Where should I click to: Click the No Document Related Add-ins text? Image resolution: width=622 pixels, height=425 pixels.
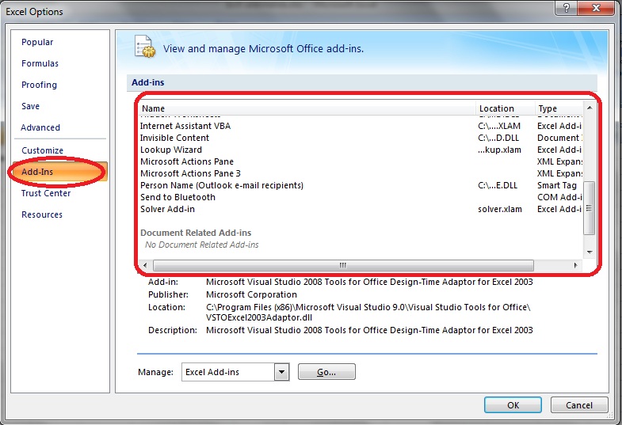pos(201,245)
